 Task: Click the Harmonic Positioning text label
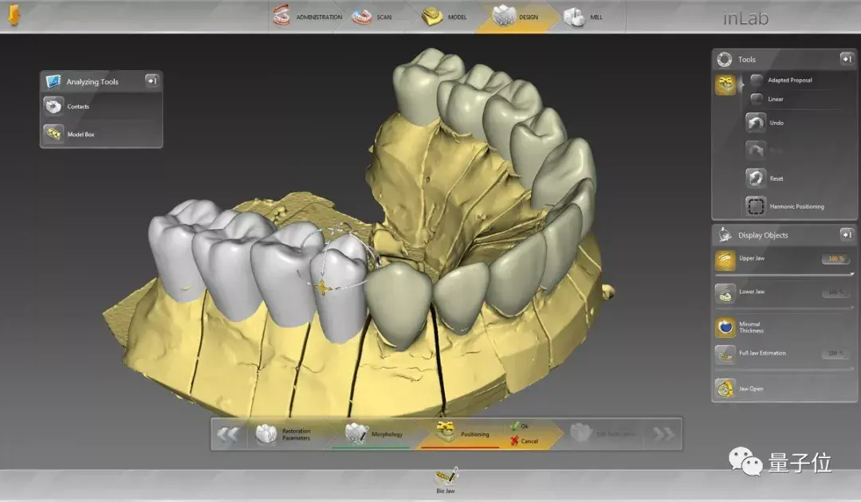[796, 207]
